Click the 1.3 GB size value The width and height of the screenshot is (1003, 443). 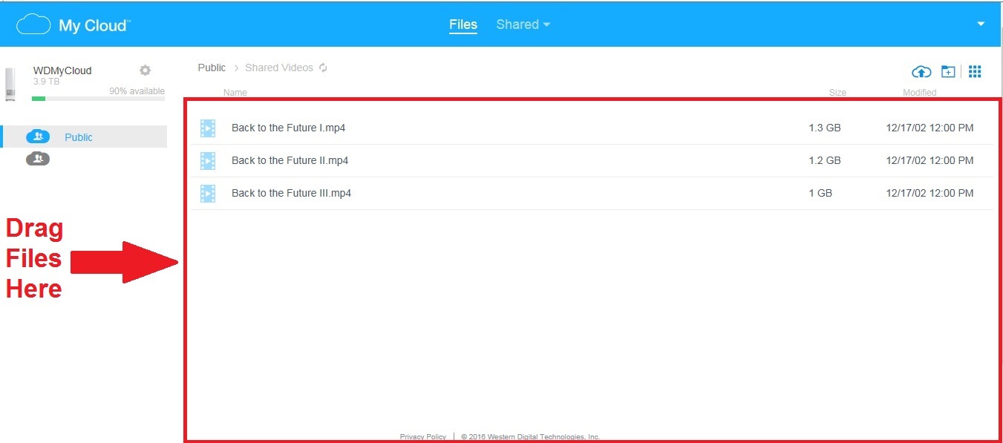tap(825, 128)
